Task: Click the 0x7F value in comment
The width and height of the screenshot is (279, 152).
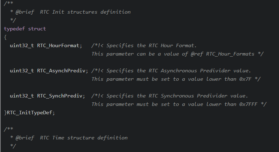Action: click(x=245, y=79)
